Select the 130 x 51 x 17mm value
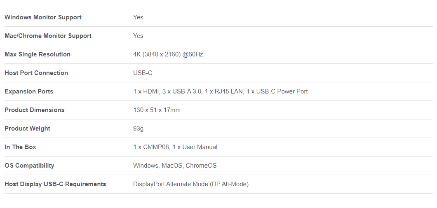This screenshot has height=208, width=437. 157,110
